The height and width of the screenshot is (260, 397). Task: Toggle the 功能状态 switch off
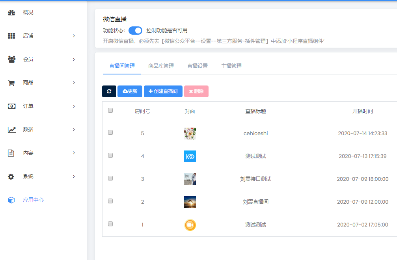pos(135,31)
